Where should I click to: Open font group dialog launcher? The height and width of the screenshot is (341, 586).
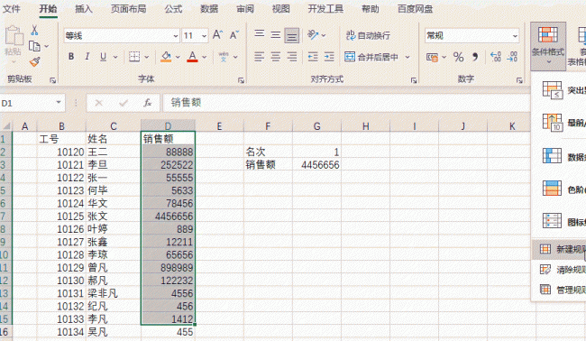[241, 80]
